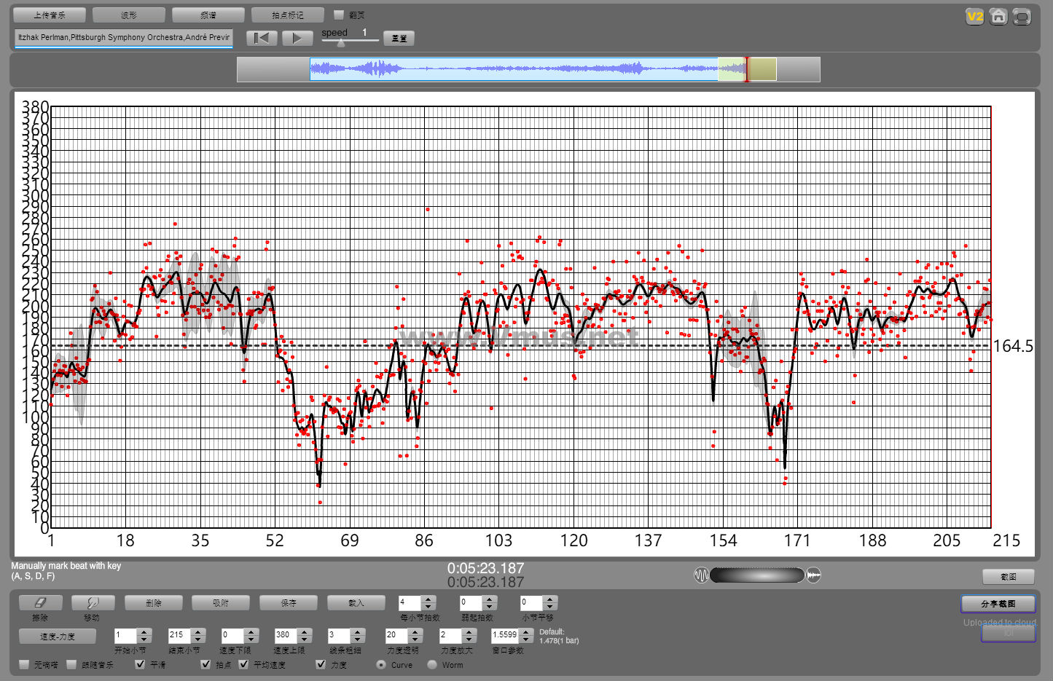Enable the 翻页 page-turn checkbox
The width and height of the screenshot is (1053, 681).
[x=339, y=15]
